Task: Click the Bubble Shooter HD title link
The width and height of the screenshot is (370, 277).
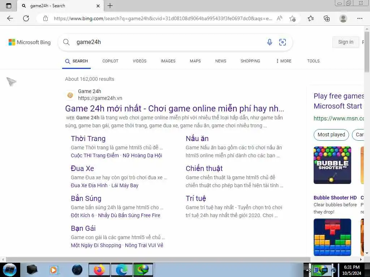Action: click(x=335, y=198)
